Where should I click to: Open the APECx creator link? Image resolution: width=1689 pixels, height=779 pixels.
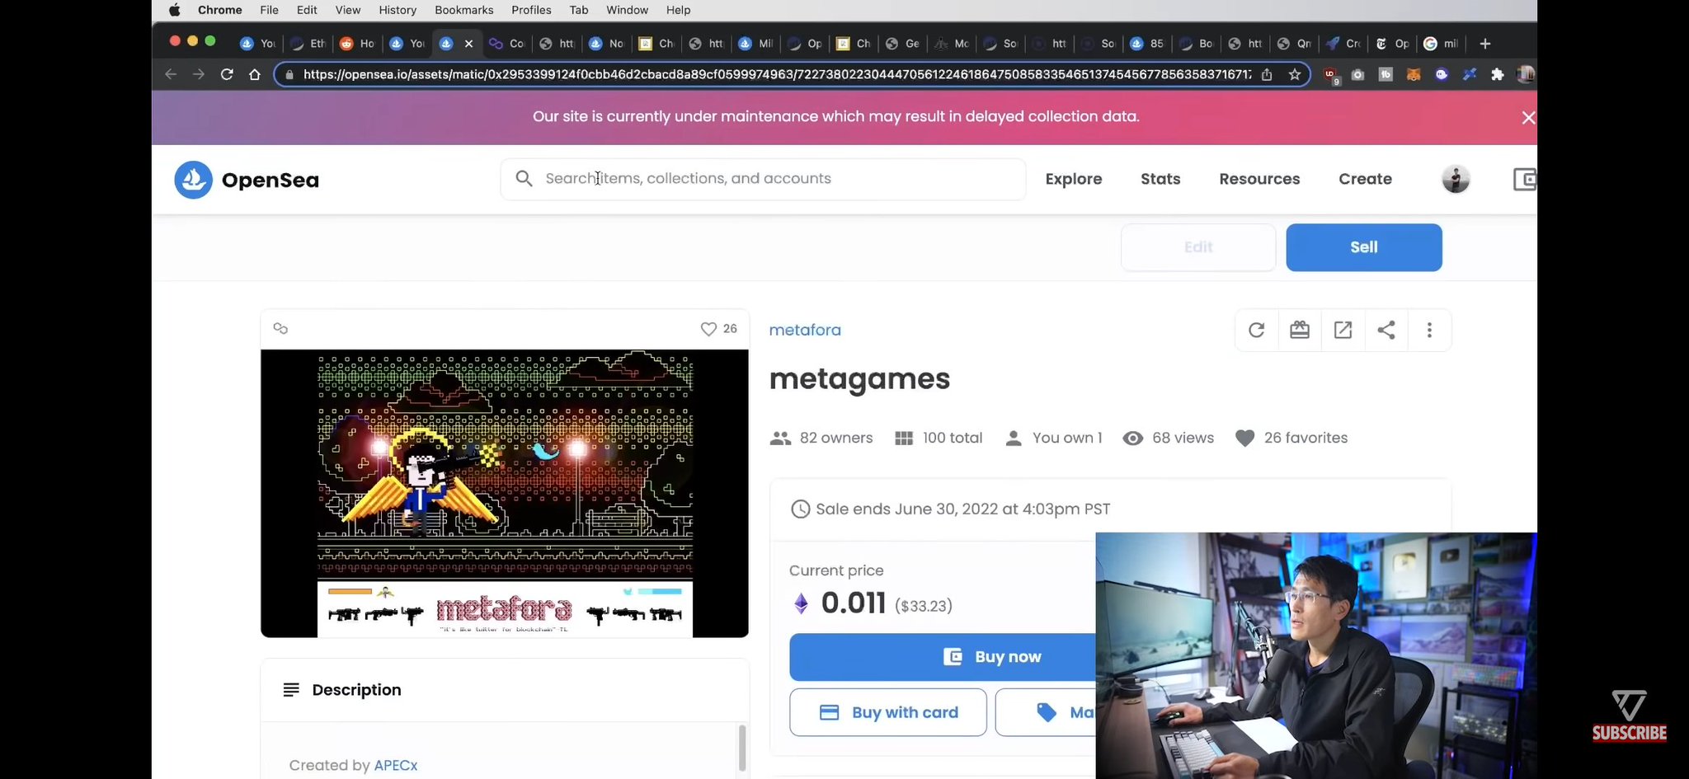(396, 765)
